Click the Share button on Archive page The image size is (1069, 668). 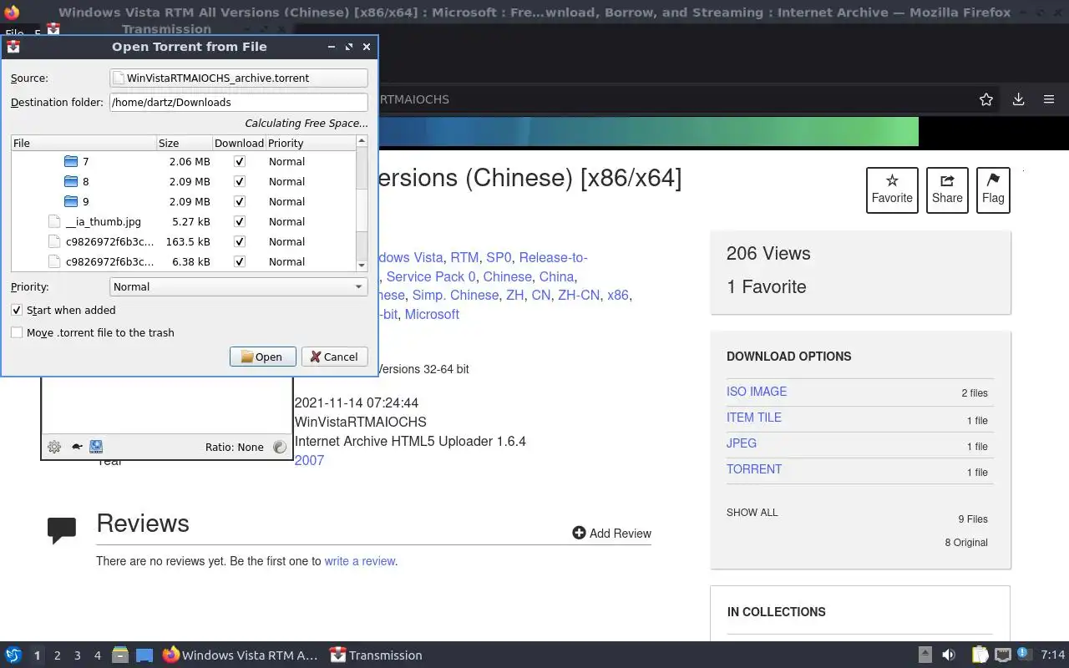tap(947, 190)
